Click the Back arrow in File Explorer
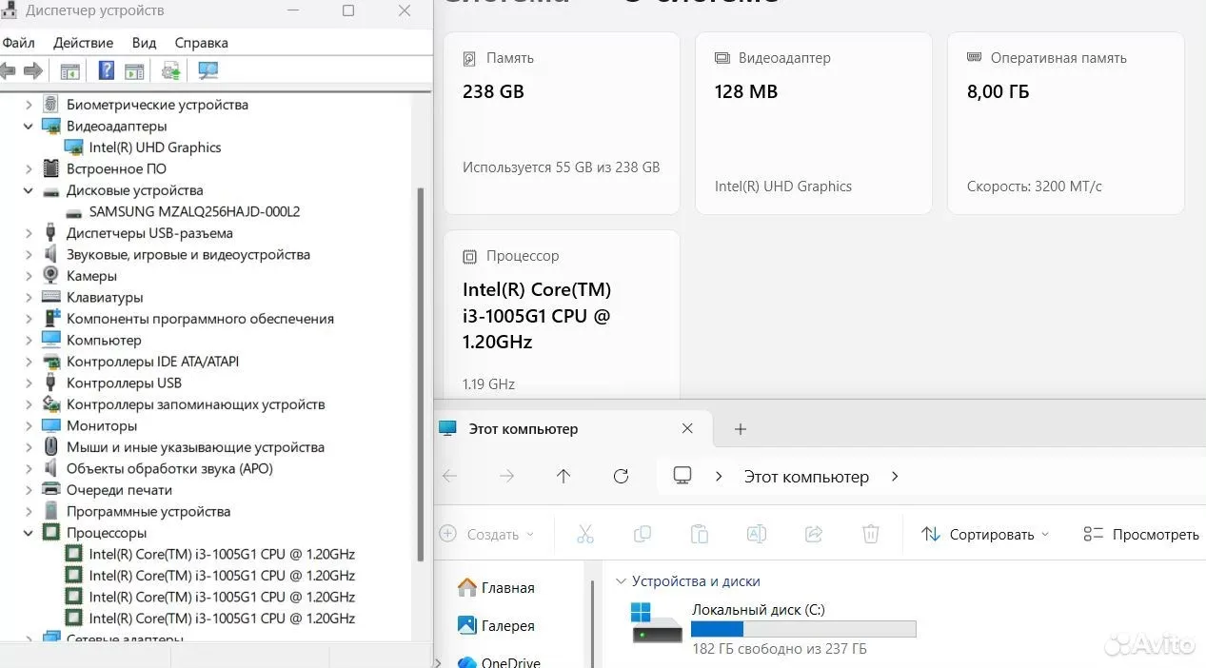 (450, 477)
